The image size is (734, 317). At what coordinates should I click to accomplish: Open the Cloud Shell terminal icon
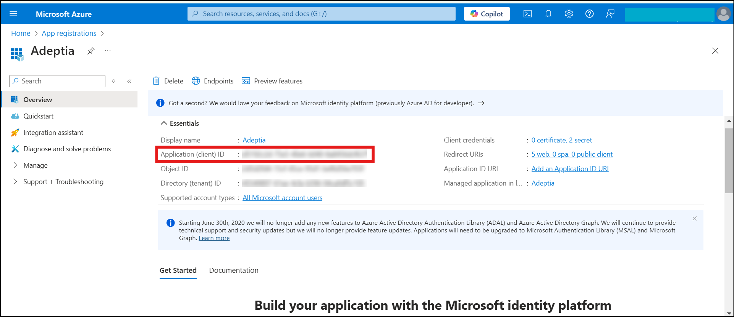click(x=527, y=14)
